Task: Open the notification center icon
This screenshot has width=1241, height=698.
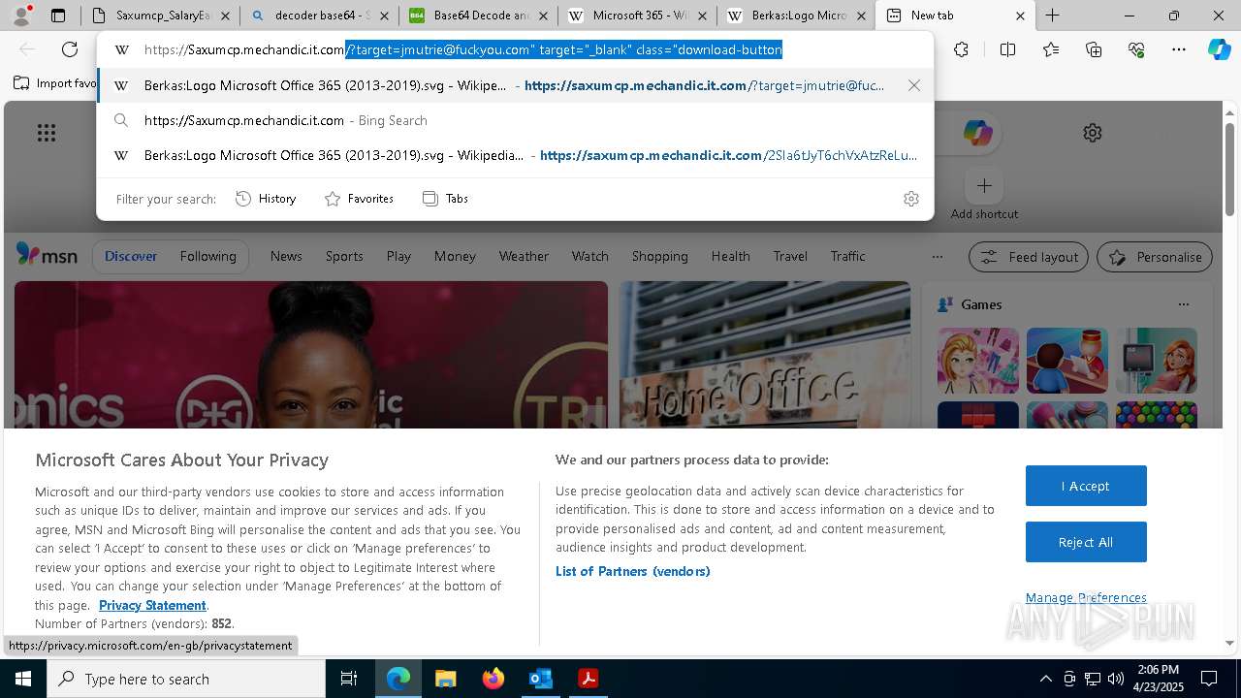Action: coord(1209,679)
